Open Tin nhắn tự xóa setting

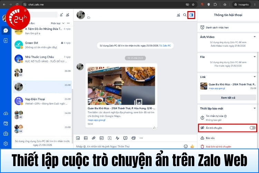point(228,118)
